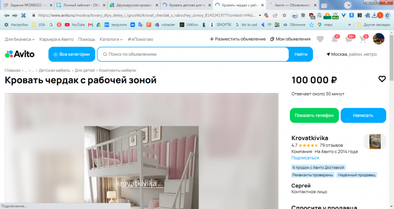Open the LTC price extension
The image size is (394, 209).
[336, 16]
